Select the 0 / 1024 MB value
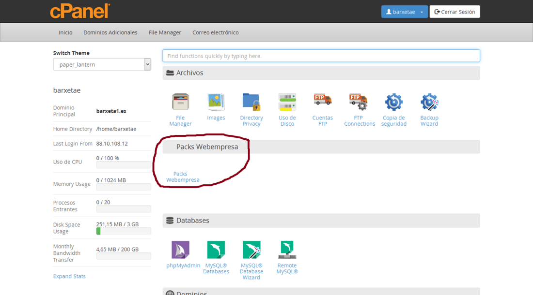Screen dimensions: 533x295 tap(111, 180)
